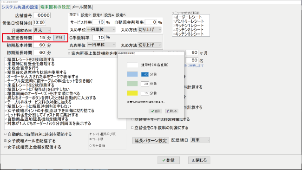Screen dimensions: 302x170
Task: Open the 月報締め日 dropdown
Action: click(x=42, y=30)
